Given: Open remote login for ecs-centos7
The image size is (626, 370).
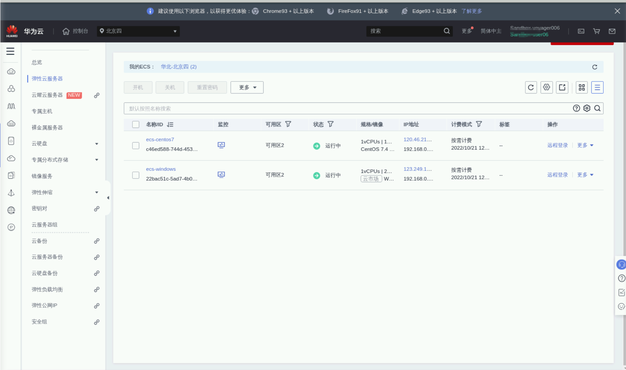Looking at the screenshot, I should tap(557, 145).
